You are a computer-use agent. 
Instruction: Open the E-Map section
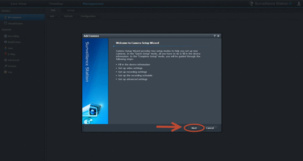(x=11, y=54)
